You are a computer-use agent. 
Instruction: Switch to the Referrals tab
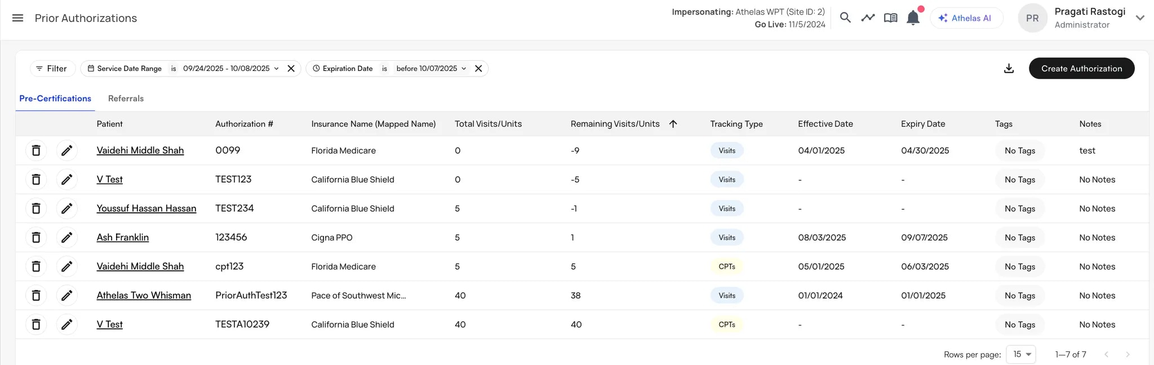coord(126,99)
